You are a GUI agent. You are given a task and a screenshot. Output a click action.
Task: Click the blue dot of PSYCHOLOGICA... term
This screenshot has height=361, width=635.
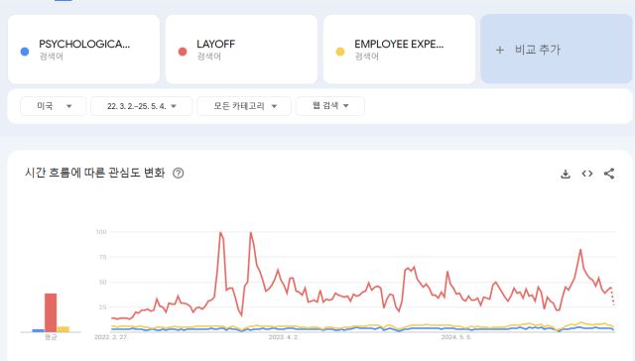tap(25, 52)
